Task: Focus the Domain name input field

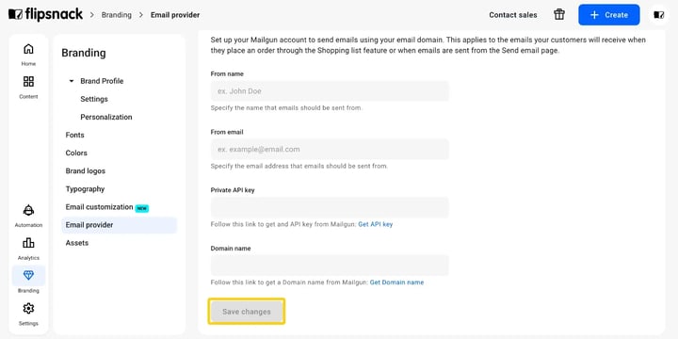Action: click(x=330, y=266)
